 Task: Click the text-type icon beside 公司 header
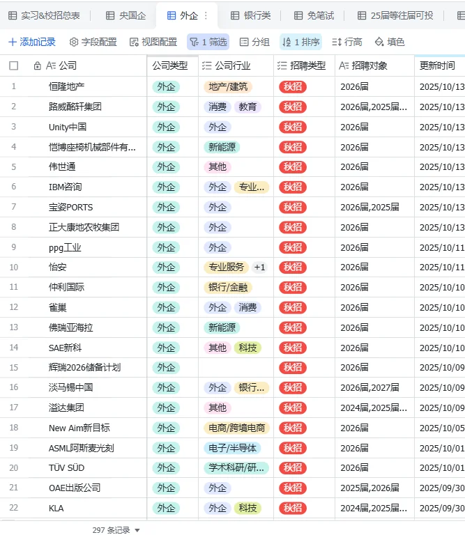51,65
